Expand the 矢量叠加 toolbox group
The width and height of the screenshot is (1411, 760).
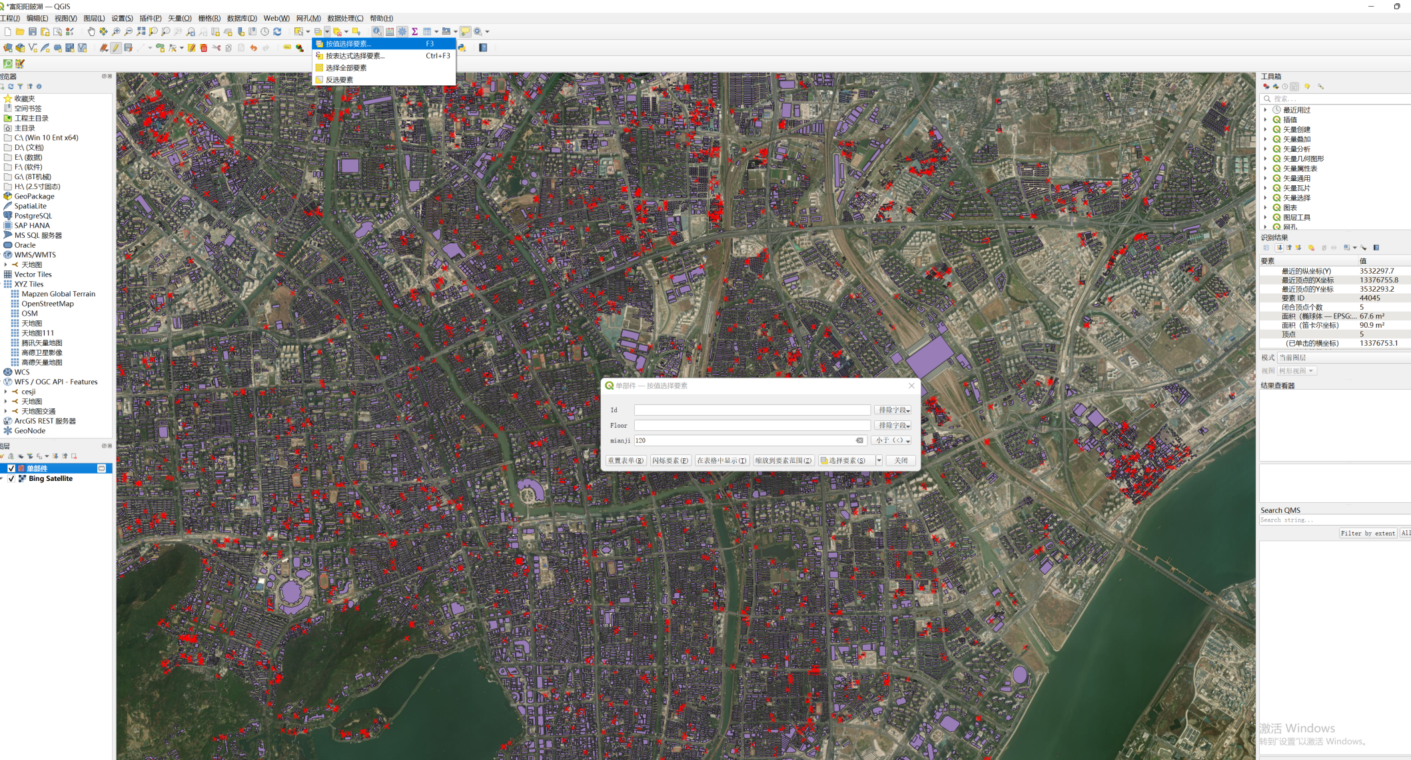click(x=1265, y=139)
